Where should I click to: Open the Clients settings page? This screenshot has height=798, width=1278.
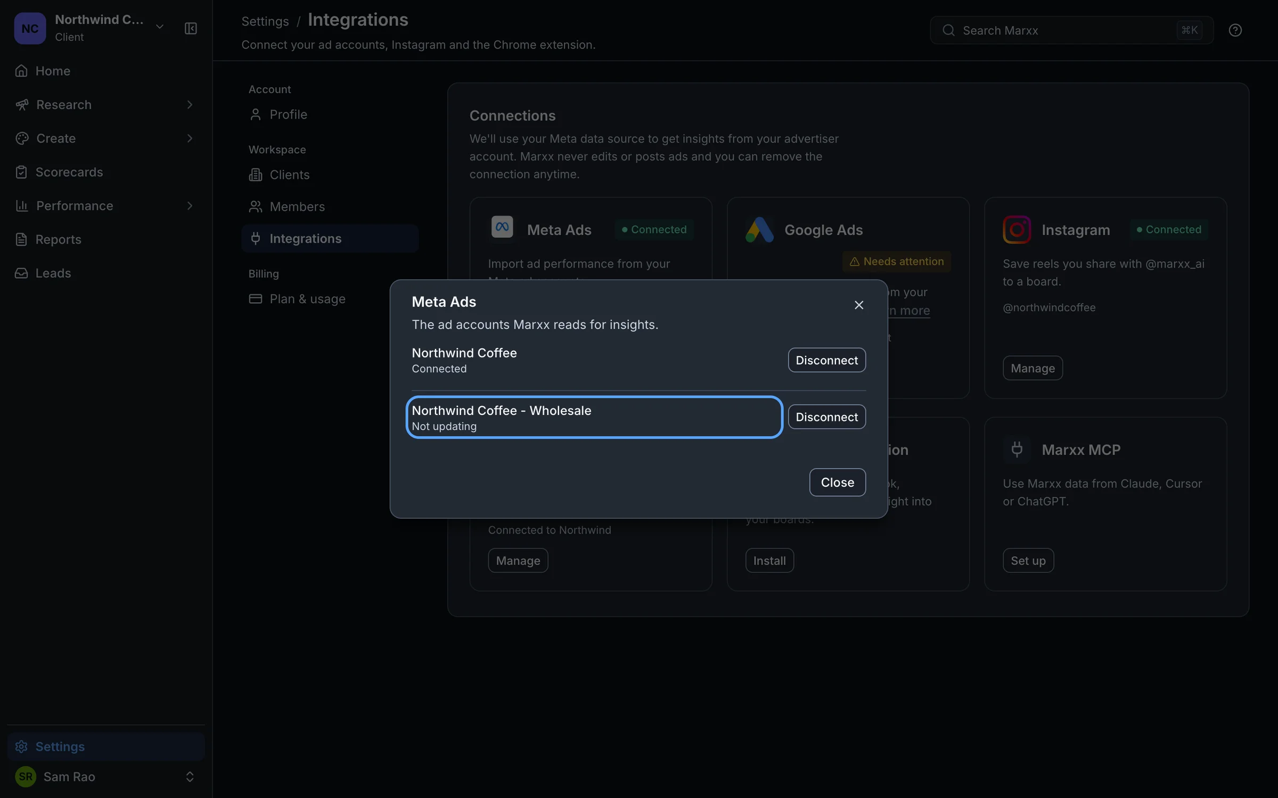(x=330, y=174)
